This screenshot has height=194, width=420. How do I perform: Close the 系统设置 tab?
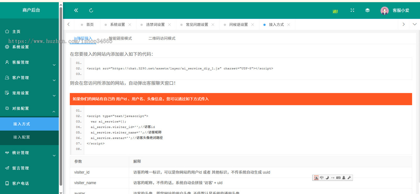pyautogui.click(x=130, y=24)
